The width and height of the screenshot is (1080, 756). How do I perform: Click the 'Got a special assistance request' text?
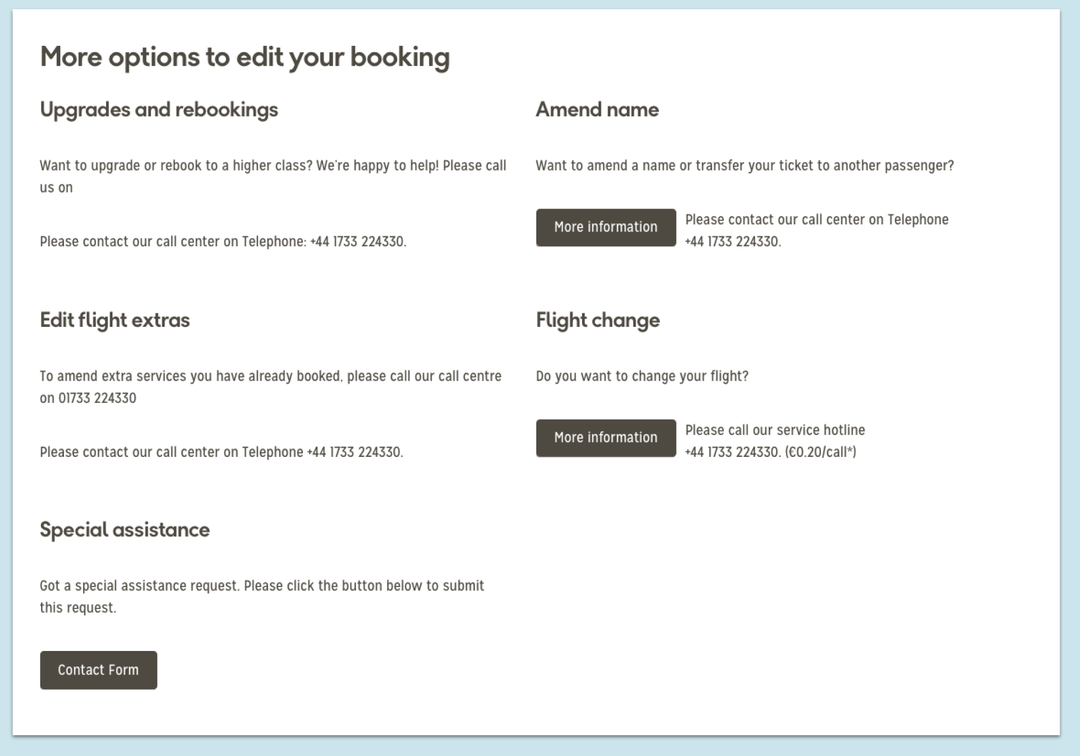click(x=262, y=586)
